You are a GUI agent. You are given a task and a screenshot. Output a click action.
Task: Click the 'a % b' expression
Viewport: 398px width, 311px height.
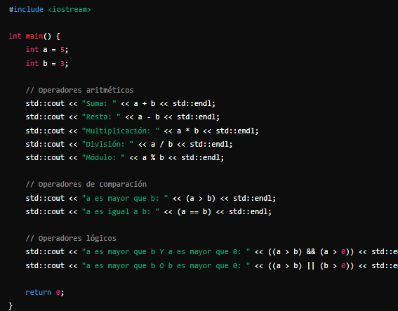coord(153,158)
